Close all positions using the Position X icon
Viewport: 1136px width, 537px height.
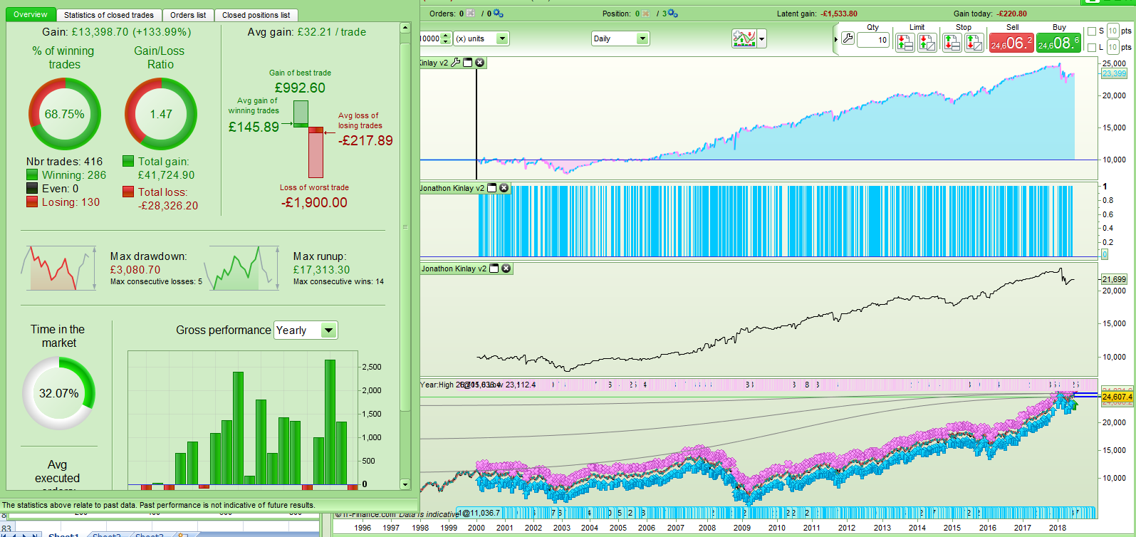tap(645, 14)
